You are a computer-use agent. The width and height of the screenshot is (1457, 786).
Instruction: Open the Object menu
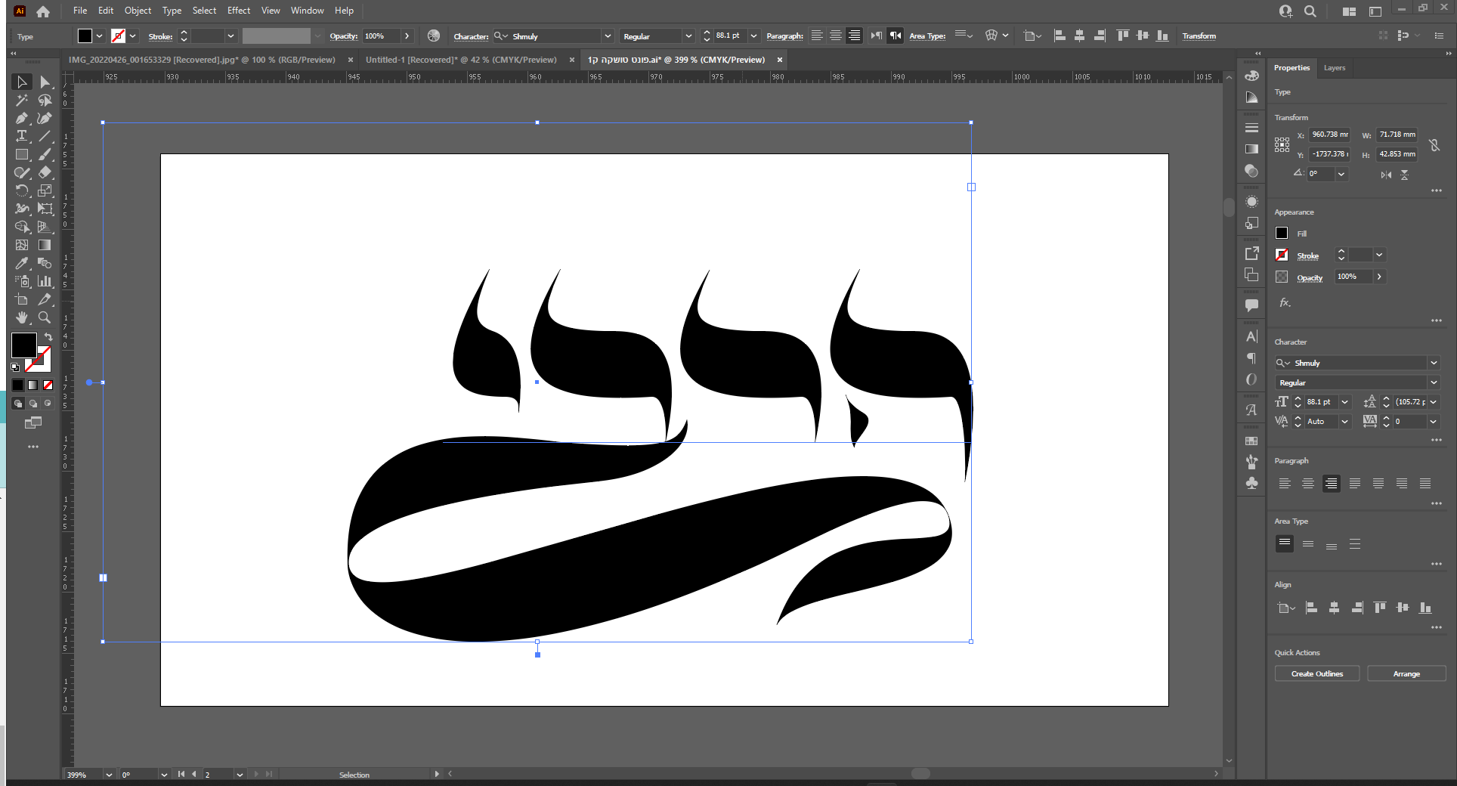click(x=138, y=11)
